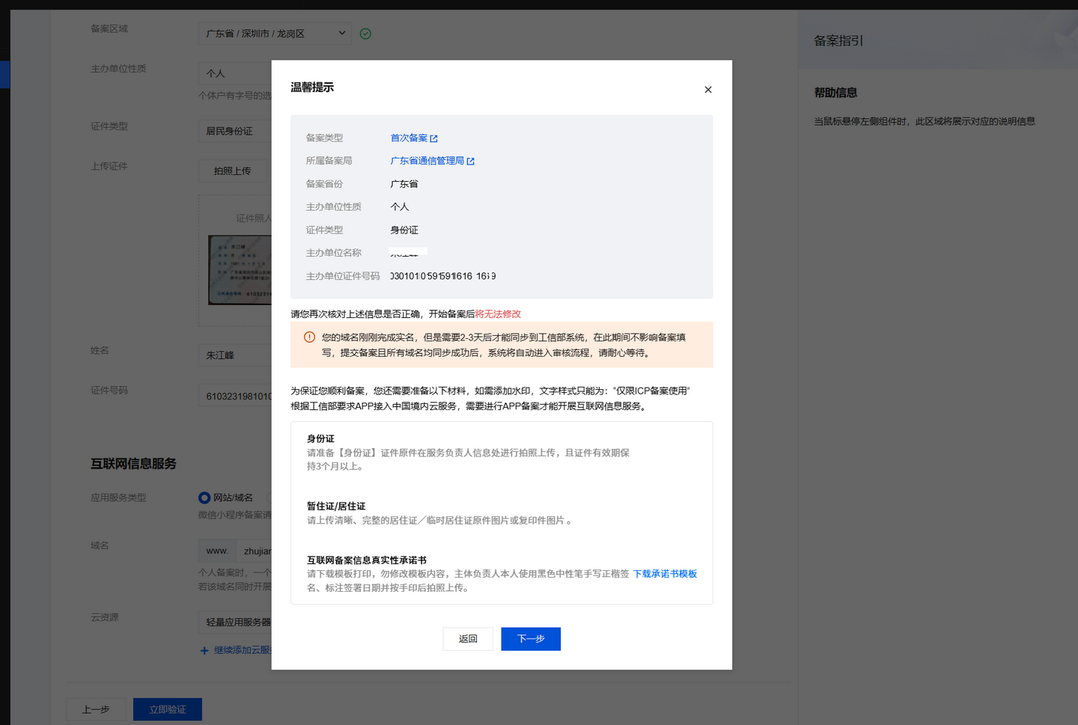Focus the 证件号码 input field

click(x=236, y=396)
